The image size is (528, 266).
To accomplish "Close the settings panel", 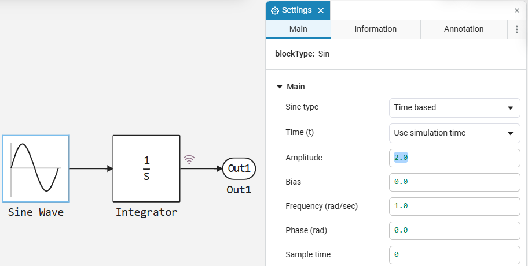I will click(517, 10).
